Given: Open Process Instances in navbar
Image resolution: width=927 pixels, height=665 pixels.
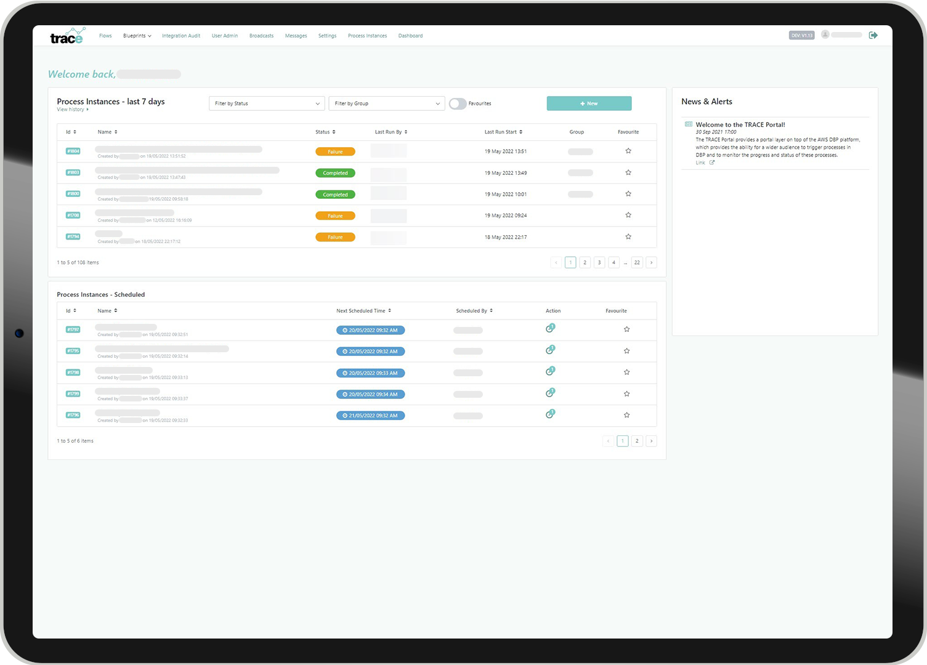Looking at the screenshot, I should 367,36.
